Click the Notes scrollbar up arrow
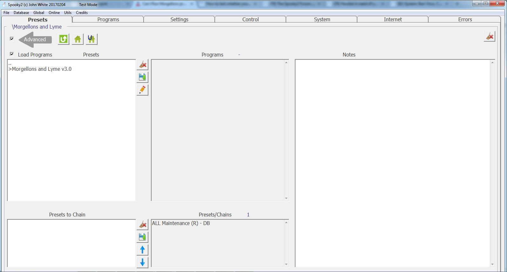This screenshot has width=507, height=272. point(492,62)
